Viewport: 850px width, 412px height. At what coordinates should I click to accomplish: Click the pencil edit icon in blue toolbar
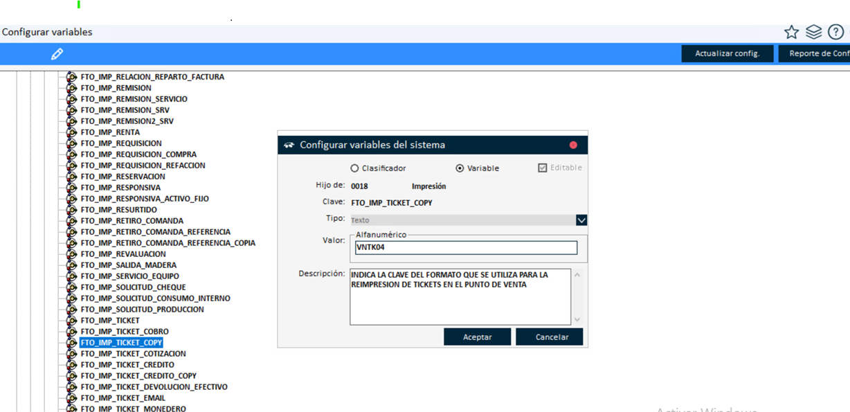click(57, 54)
